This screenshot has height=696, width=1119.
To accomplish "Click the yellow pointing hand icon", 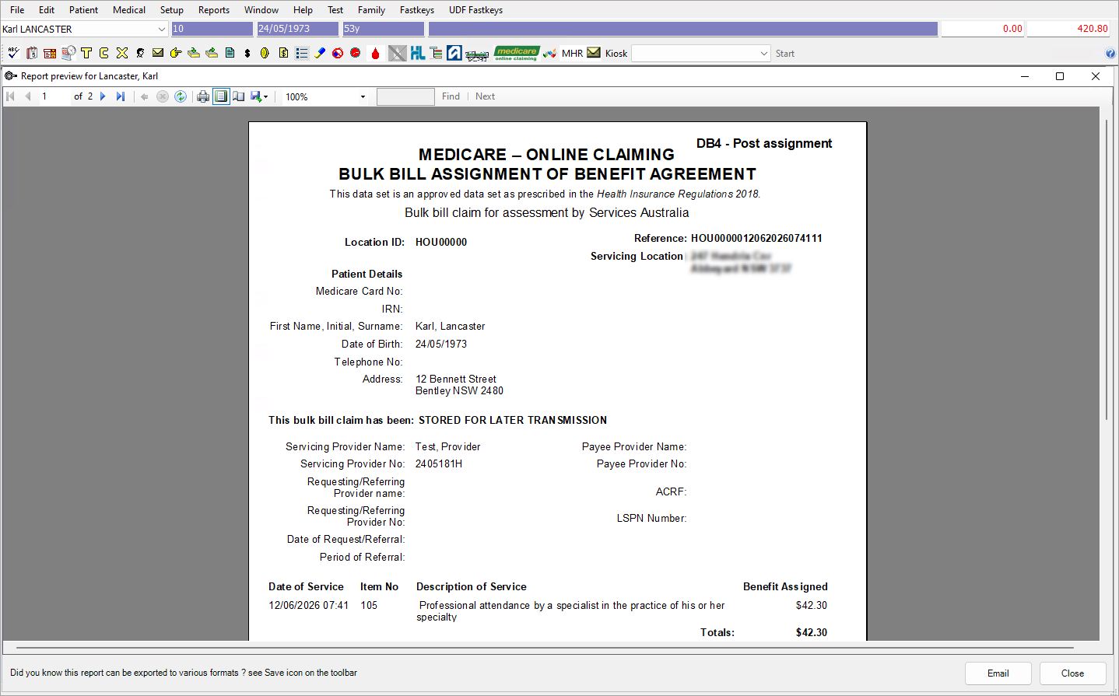I will [176, 53].
